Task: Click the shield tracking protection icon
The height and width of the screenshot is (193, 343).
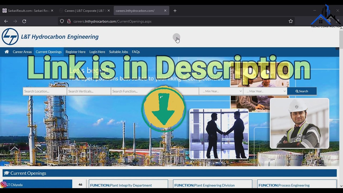Action: (62, 21)
